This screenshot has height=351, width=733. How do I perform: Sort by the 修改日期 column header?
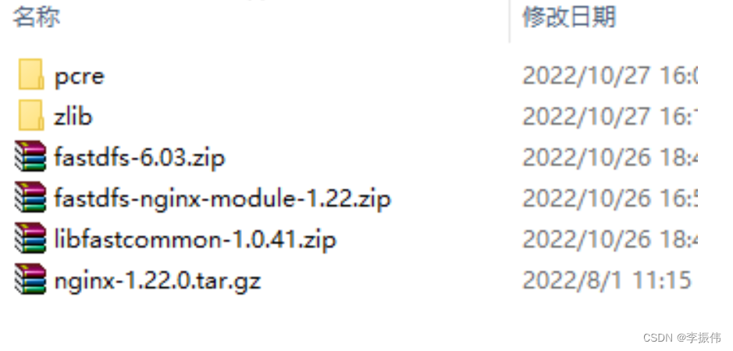pos(568,17)
